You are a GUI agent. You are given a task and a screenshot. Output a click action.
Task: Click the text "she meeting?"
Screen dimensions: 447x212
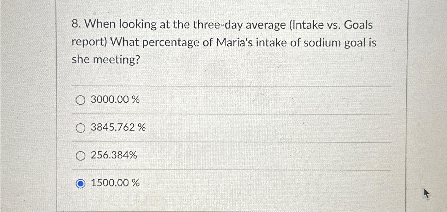pyautogui.click(x=106, y=60)
